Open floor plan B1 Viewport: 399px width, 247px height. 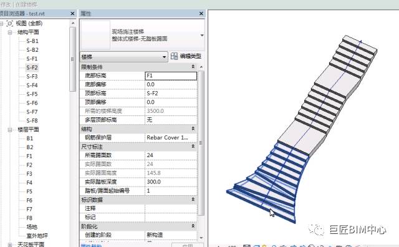30,138
